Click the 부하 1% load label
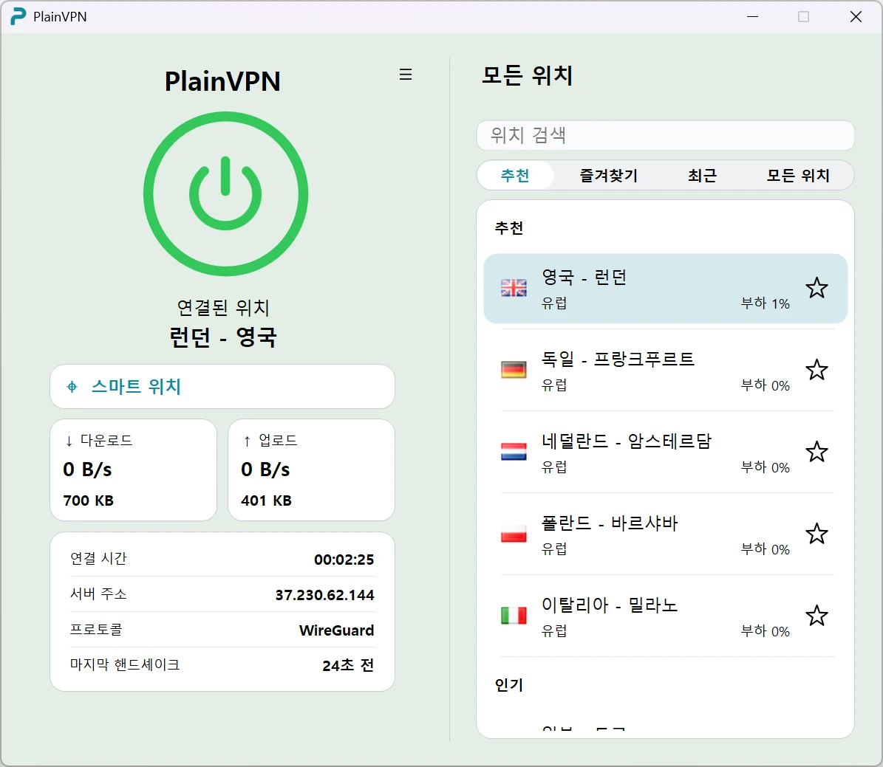 (x=766, y=304)
